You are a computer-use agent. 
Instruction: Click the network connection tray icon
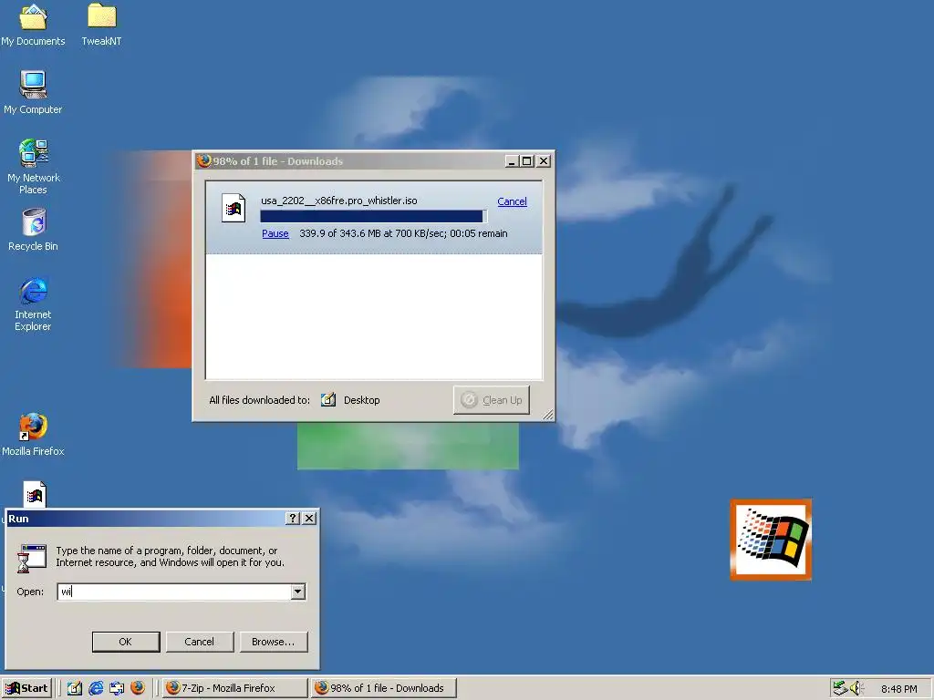[840, 688]
